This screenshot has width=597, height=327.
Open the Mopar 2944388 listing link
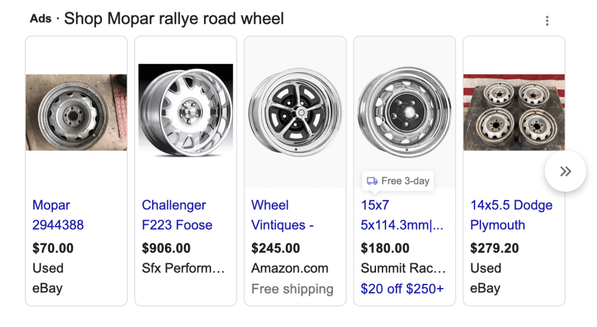point(58,215)
